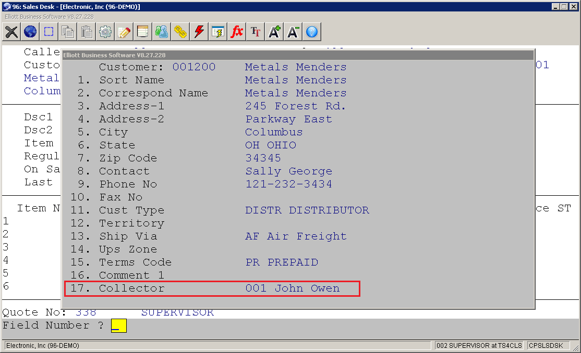581x353 pixels.
Task: Click the '13. Ship Via' field label
Action: point(113,236)
